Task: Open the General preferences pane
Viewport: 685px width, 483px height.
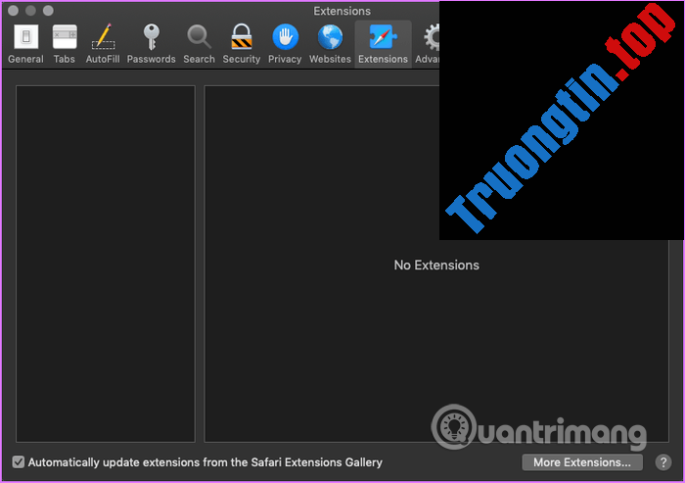Action: pos(25,43)
